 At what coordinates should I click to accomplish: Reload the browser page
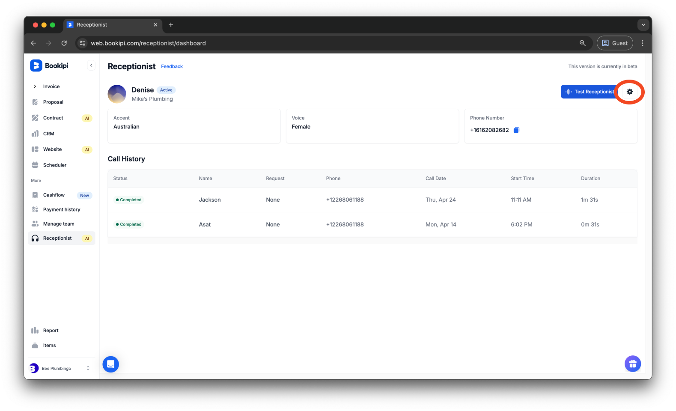coord(64,43)
